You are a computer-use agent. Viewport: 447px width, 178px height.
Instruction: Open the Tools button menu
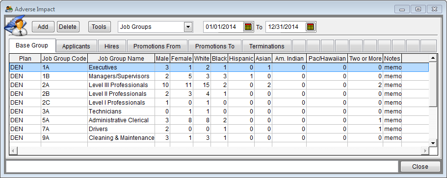pos(99,27)
